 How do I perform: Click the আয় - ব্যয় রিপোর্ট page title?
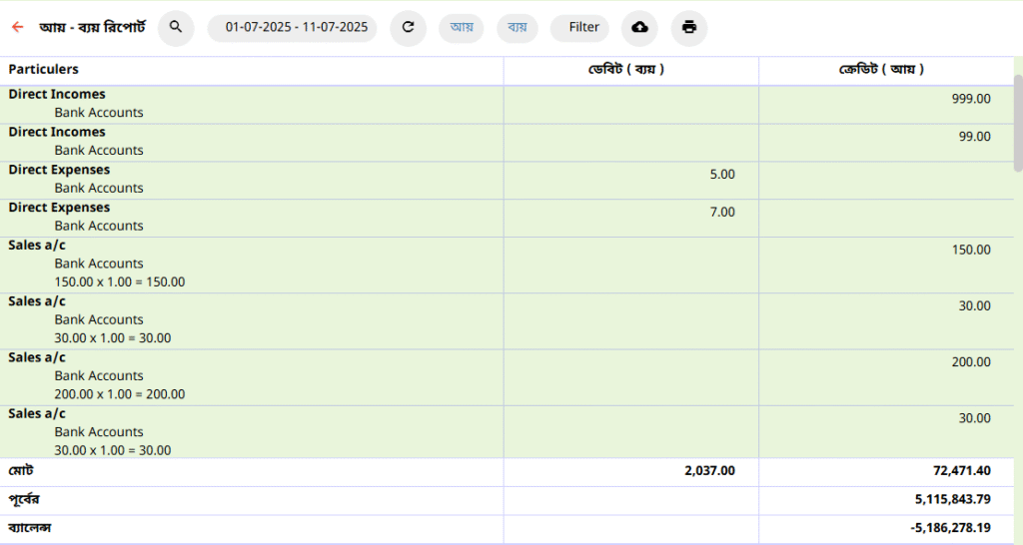click(93, 27)
